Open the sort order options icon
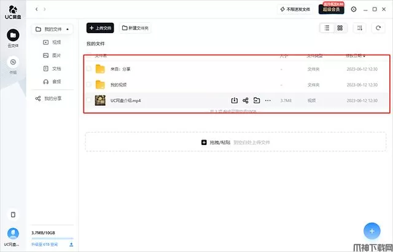 coord(359,28)
